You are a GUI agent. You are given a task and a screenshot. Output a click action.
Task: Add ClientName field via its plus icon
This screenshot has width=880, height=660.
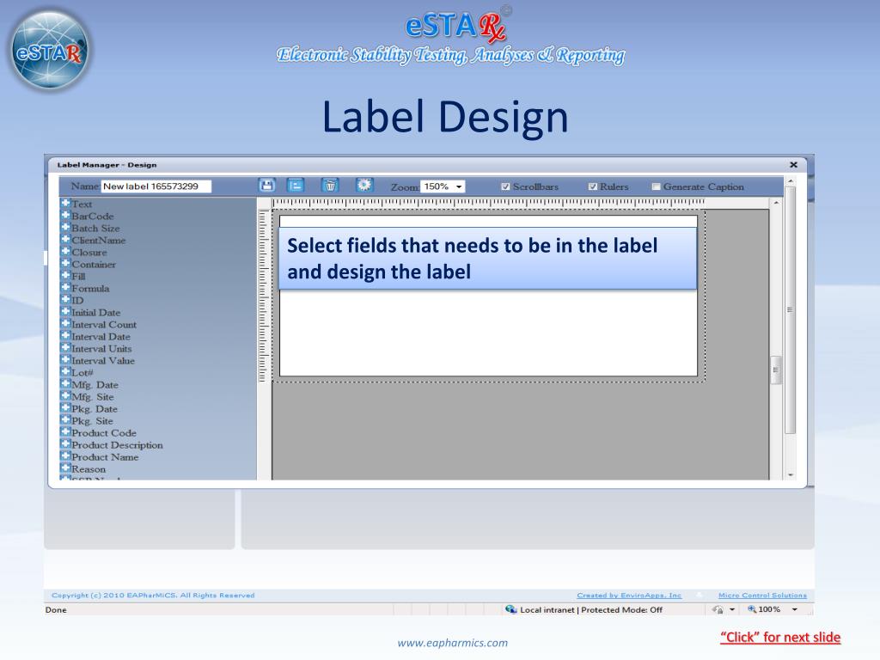point(65,240)
